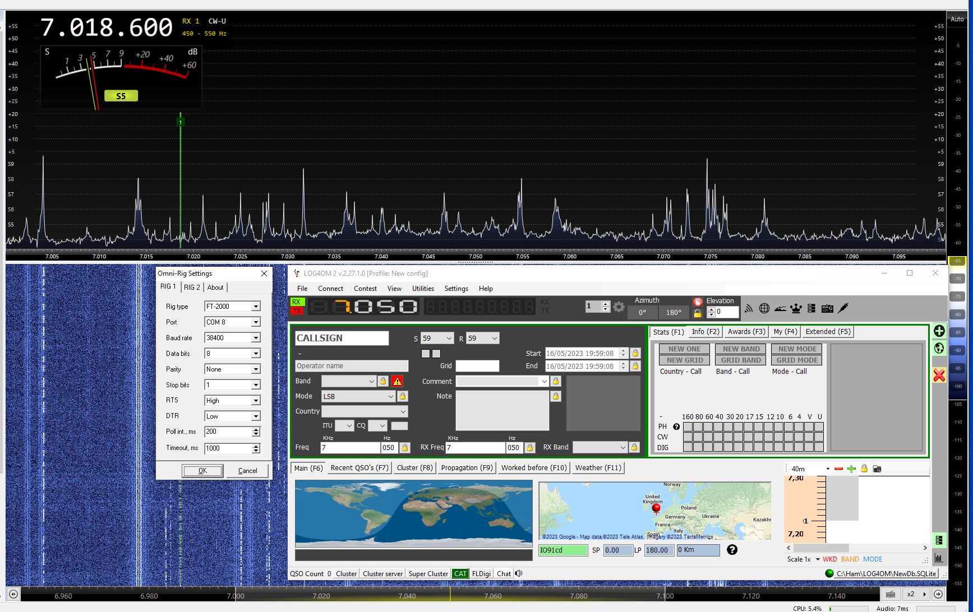Click the red X clear-entry icon
Screen dimensions: 973x612
[x=939, y=375]
